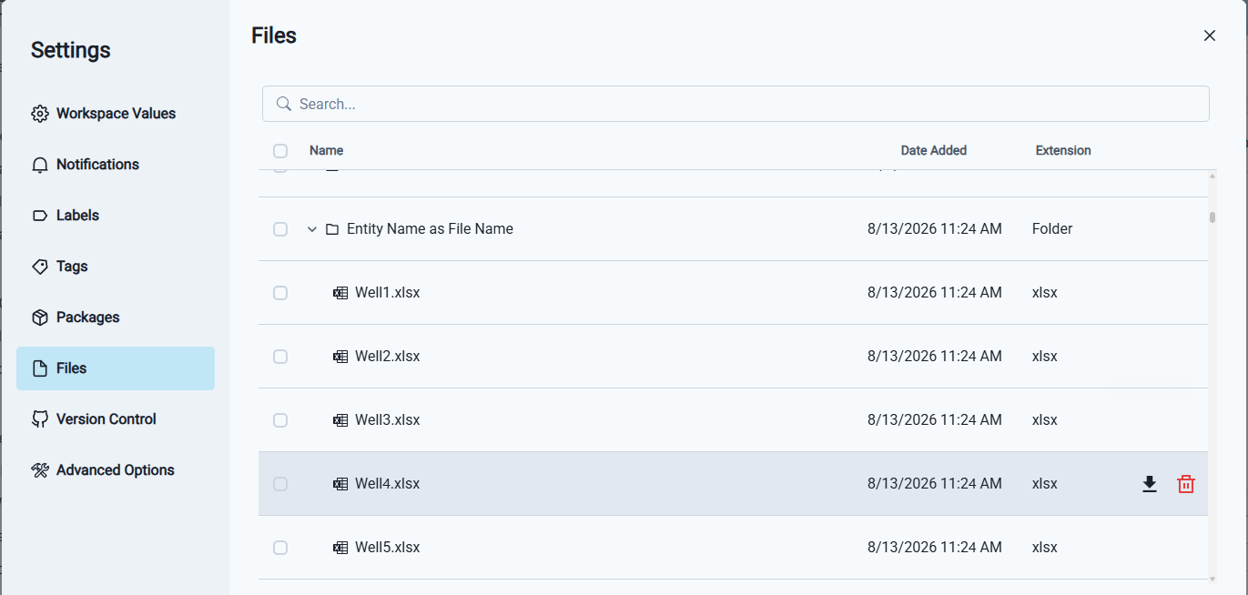Check the select-all checkbox in header

pos(280,151)
